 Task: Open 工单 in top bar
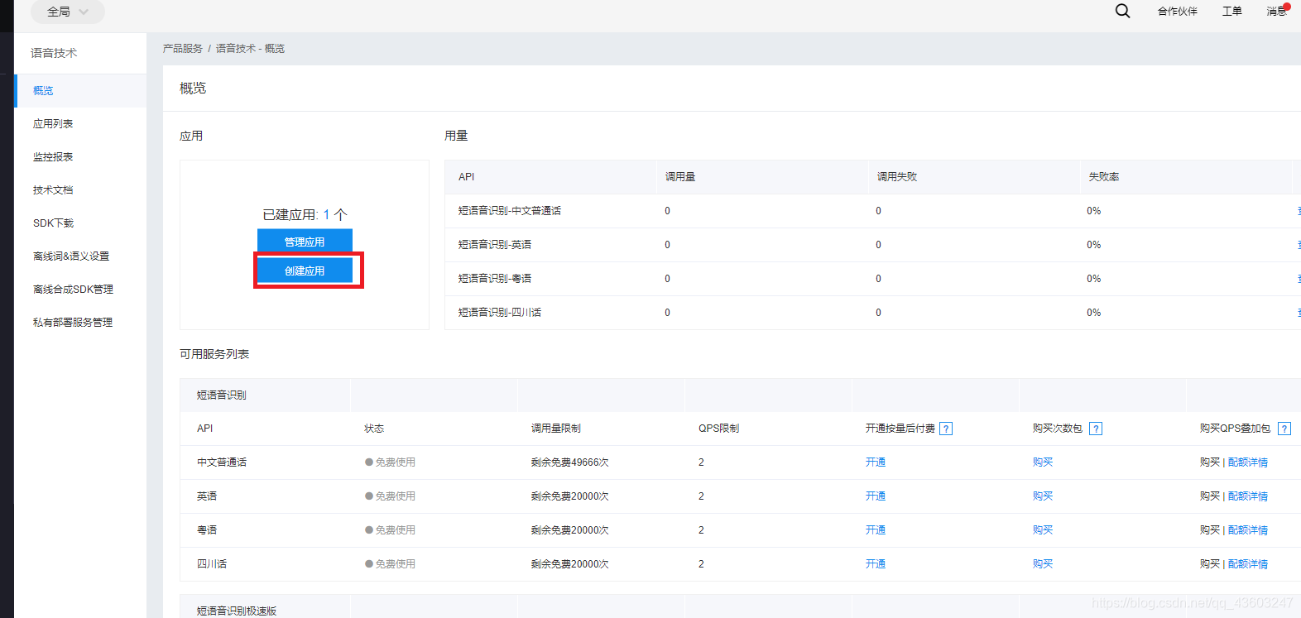pos(1231,12)
